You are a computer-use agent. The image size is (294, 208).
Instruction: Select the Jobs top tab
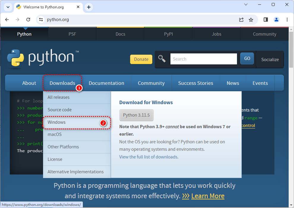216,34
